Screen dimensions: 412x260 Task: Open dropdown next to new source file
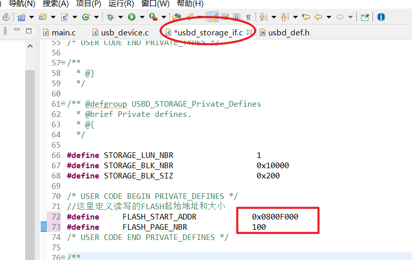(75, 17)
